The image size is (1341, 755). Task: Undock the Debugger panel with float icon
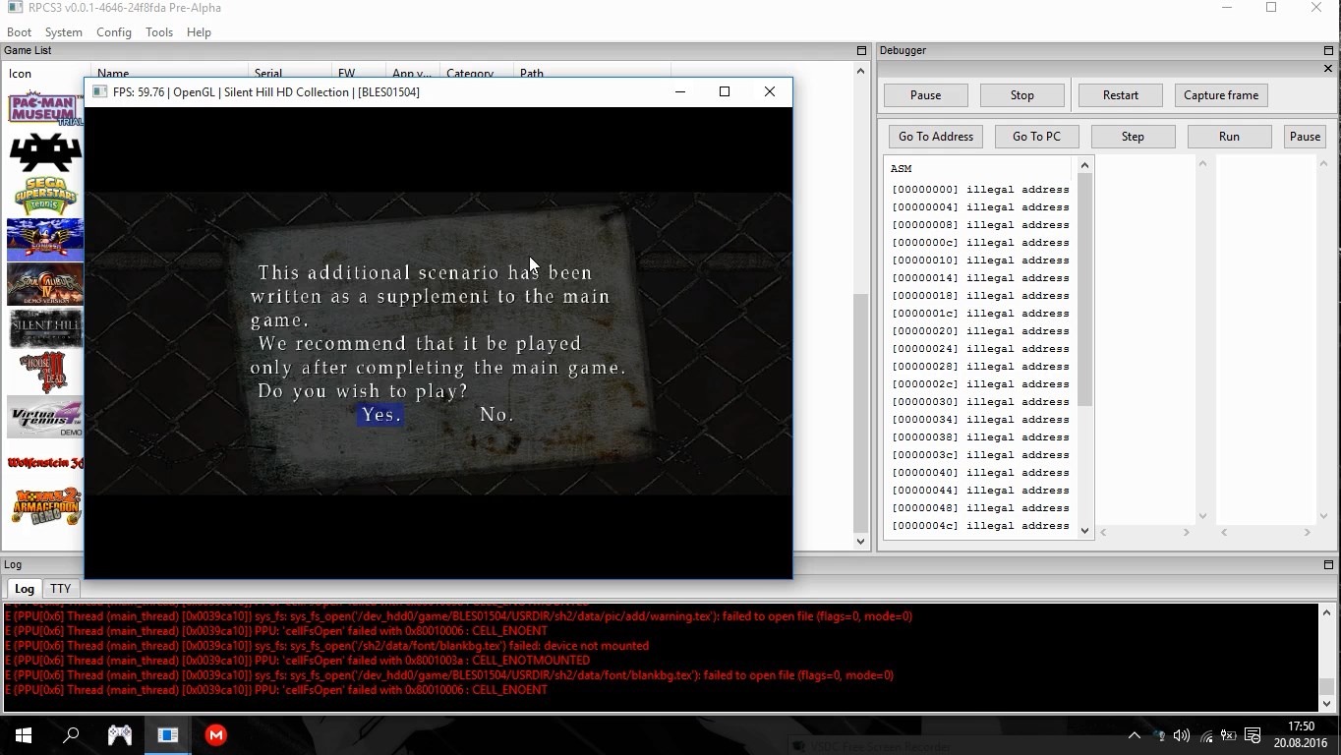coord(1328,50)
